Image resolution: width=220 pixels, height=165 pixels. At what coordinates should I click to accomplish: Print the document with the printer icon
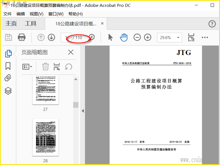22,37
